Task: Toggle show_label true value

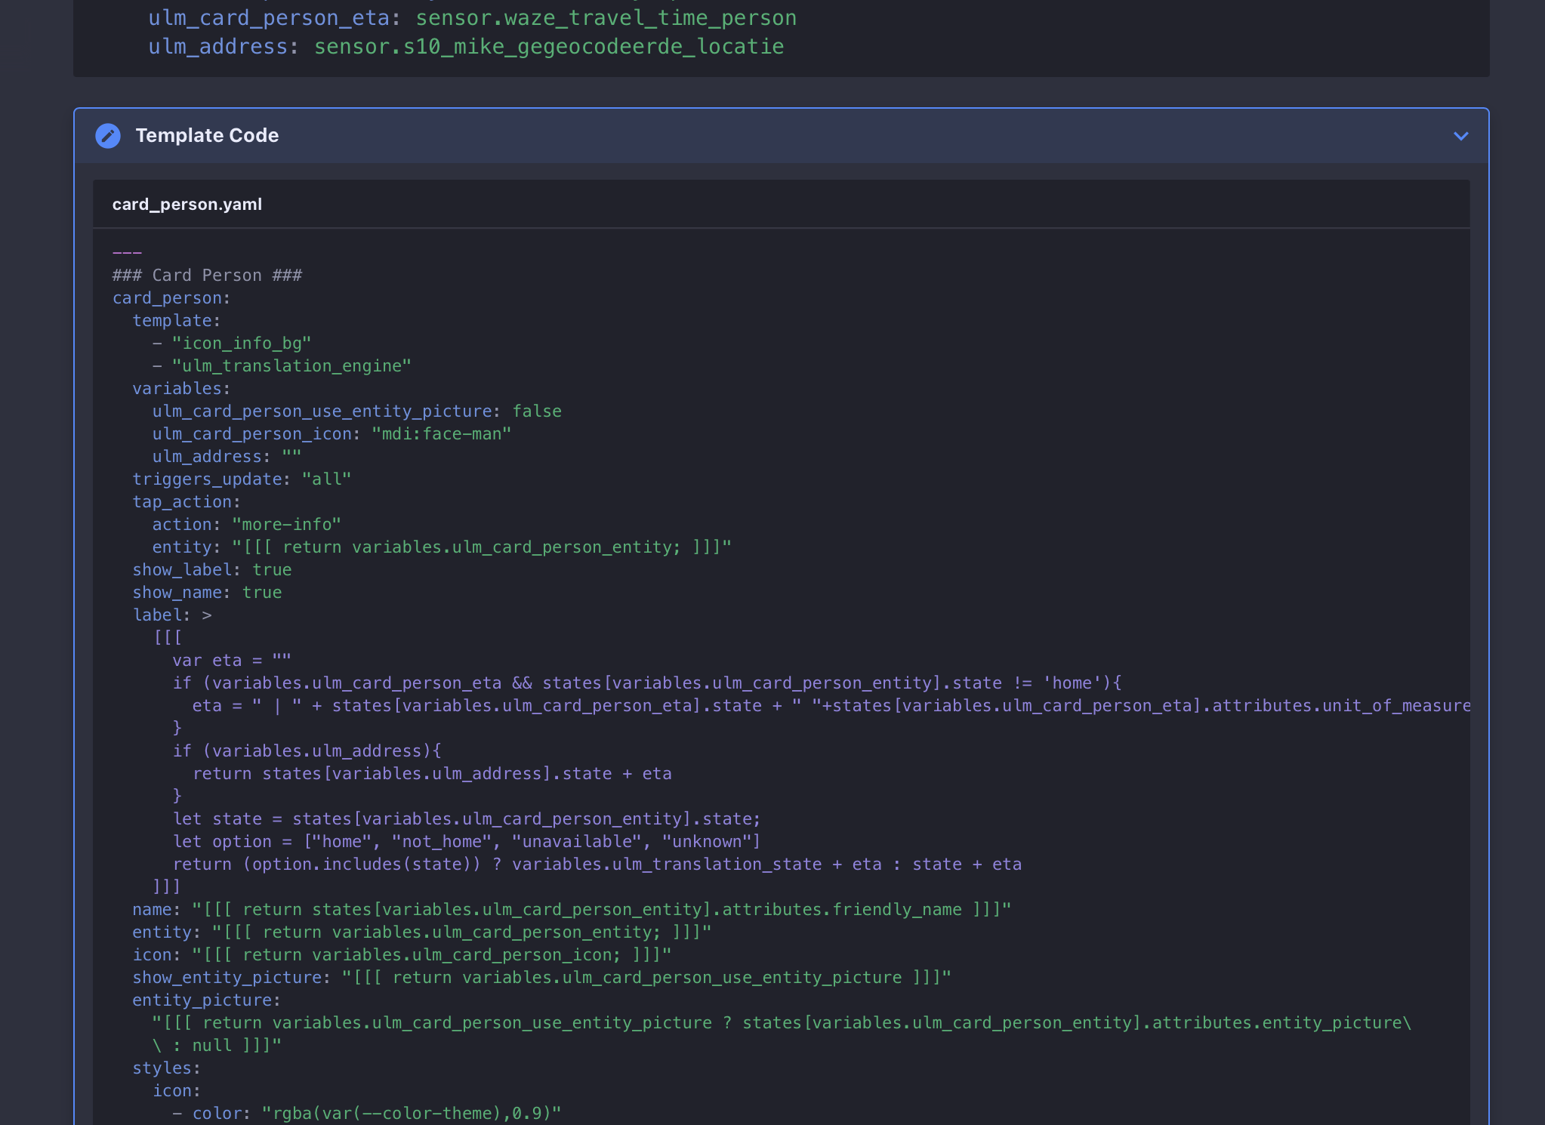Action: point(271,569)
